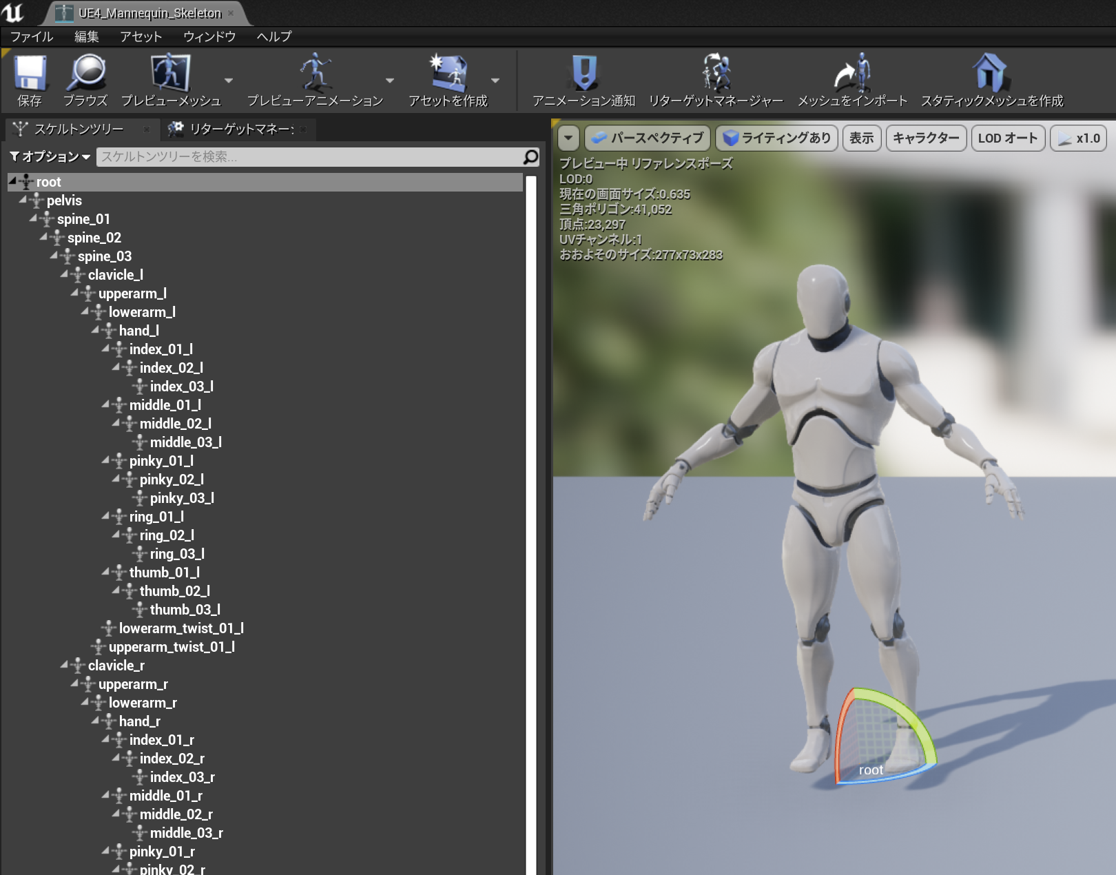Click the パースペクティブ viewport button

pyautogui.click(x=648, y=138)
